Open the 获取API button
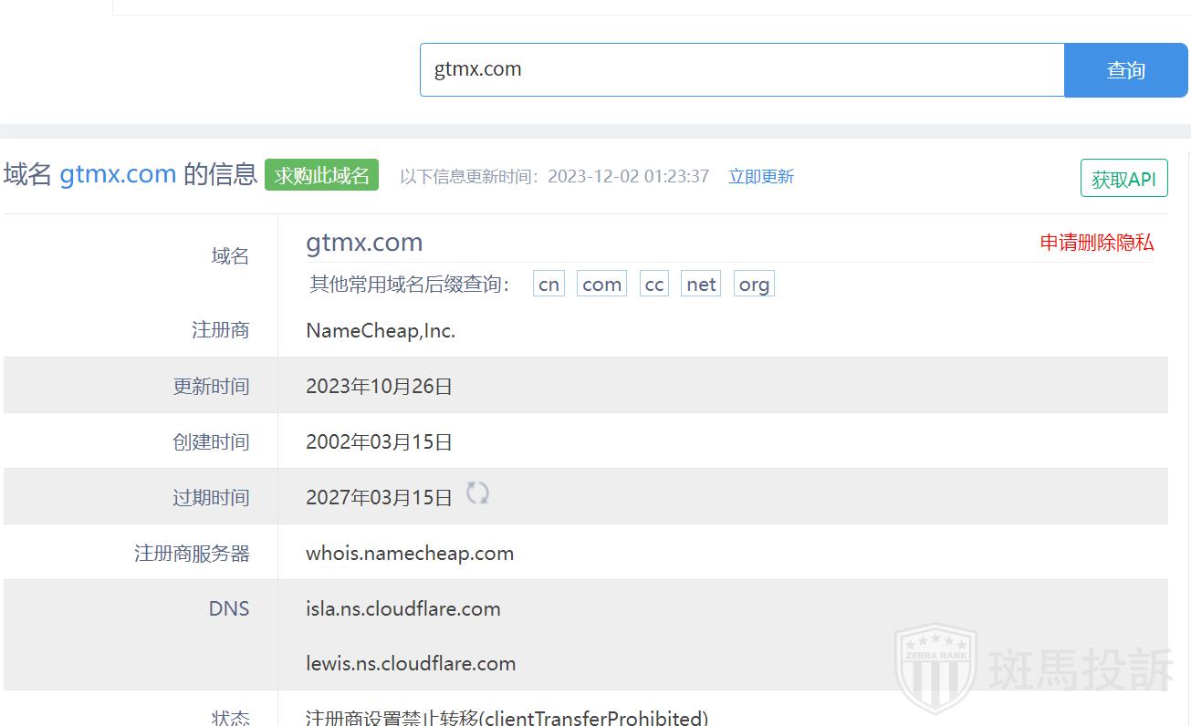Image resolution: width=1191 pixels, height=726 pixels. pyautogui.click(x=1123, y=179)
